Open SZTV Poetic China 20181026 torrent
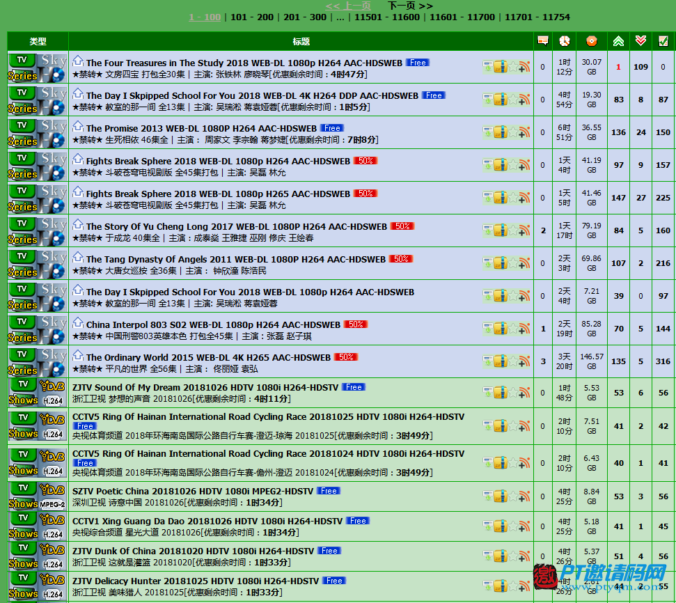 click(193, 492)
